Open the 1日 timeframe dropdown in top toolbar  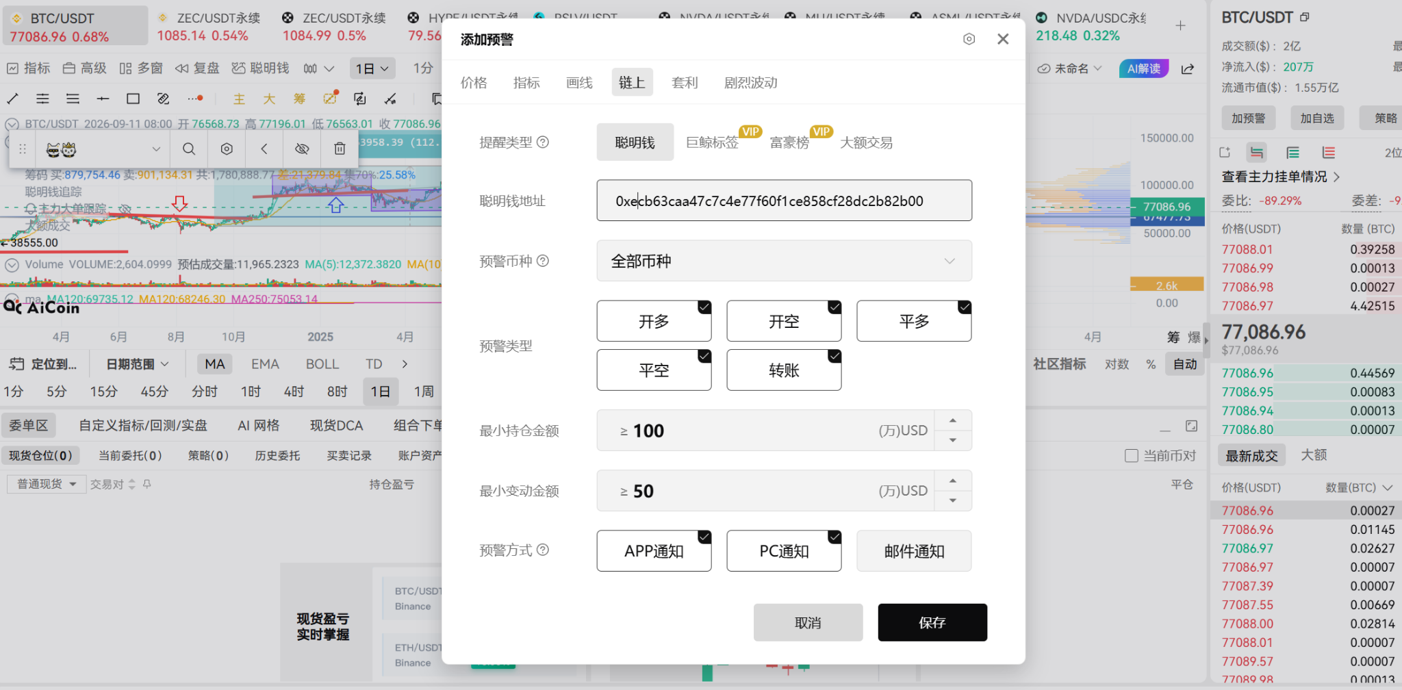tap(372, 68)
